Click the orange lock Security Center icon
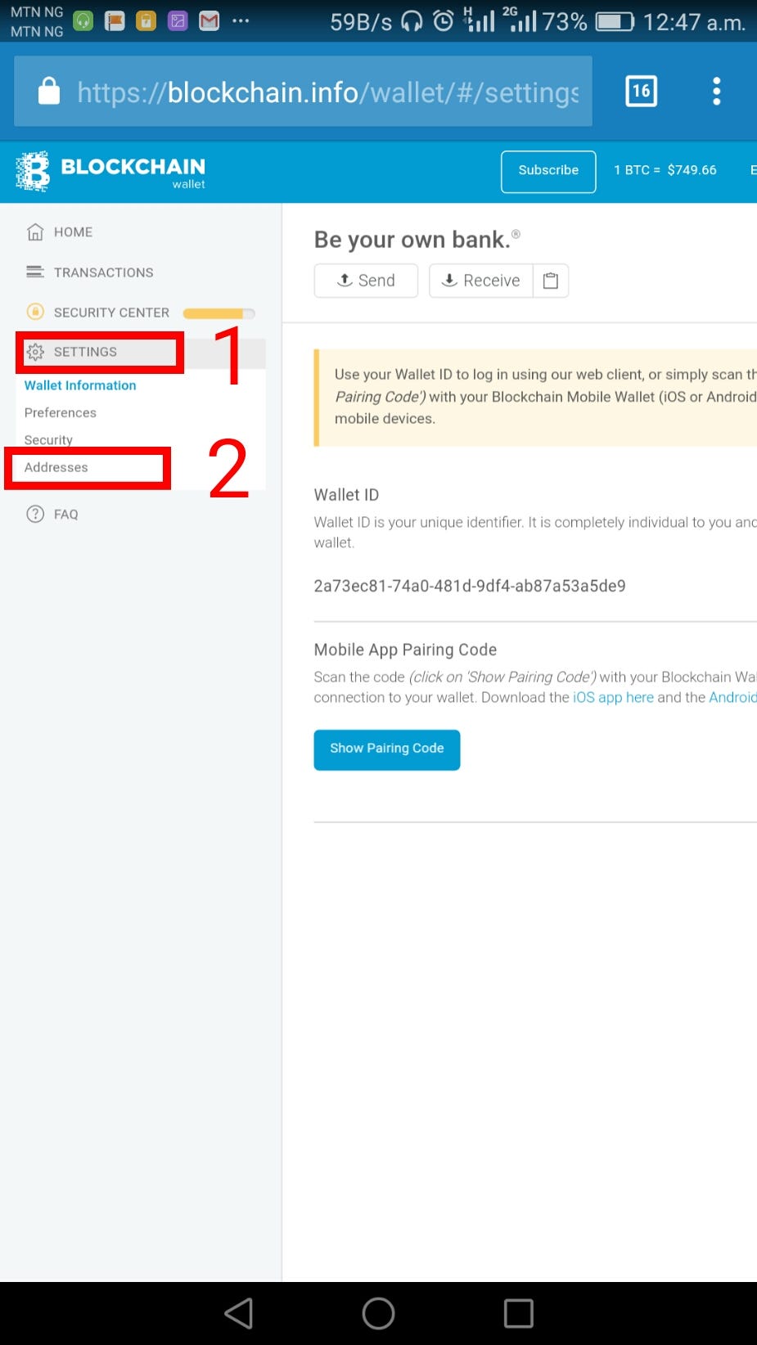This screenshot has height=1345, width=757. tap(35, 312)
